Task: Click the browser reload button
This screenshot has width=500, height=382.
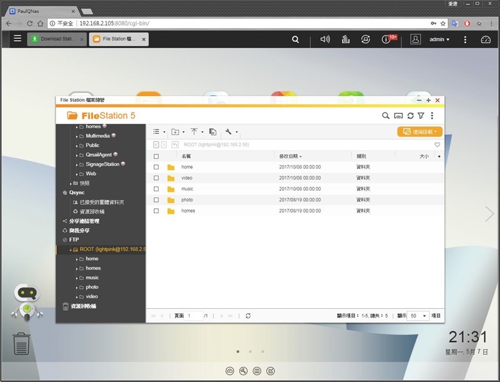Action: [30, 23]
